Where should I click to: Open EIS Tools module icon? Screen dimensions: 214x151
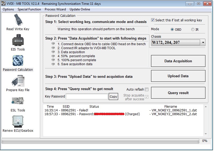coord(18,40)
